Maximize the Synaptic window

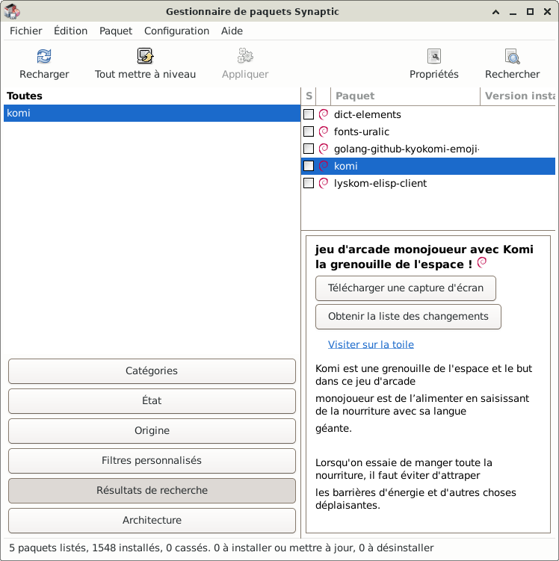(x=530, y=12)
